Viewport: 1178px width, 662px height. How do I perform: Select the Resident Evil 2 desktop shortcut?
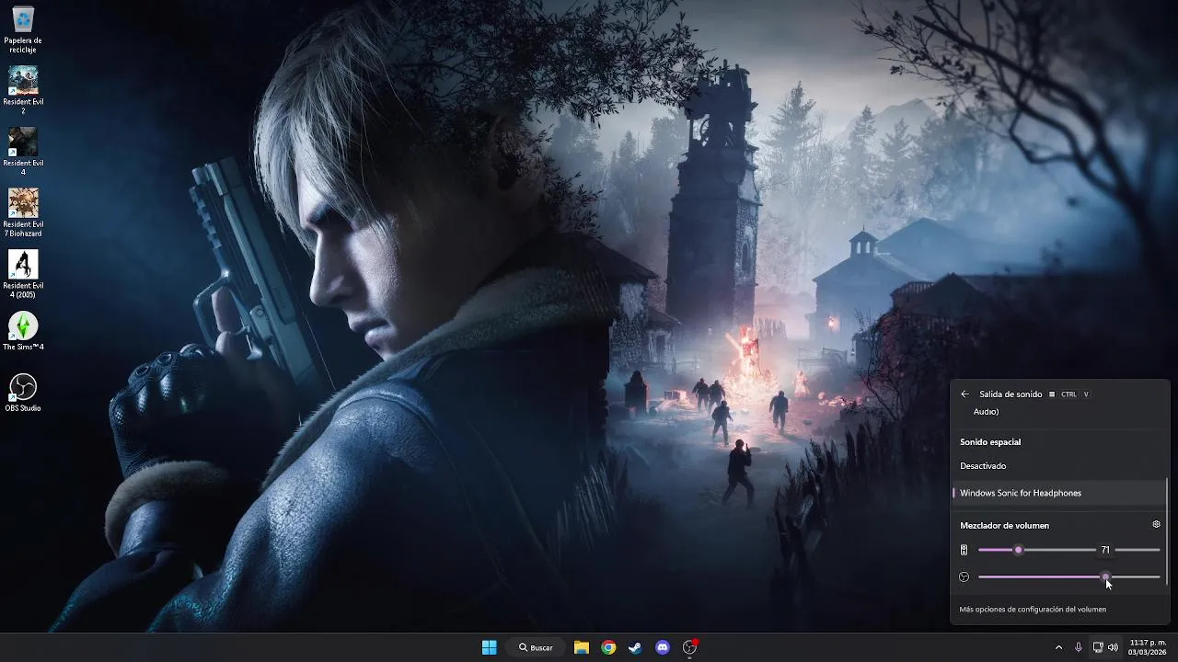pyautogui.click(x=23, y=90)
